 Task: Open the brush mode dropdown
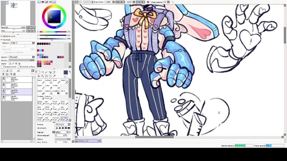63,124
